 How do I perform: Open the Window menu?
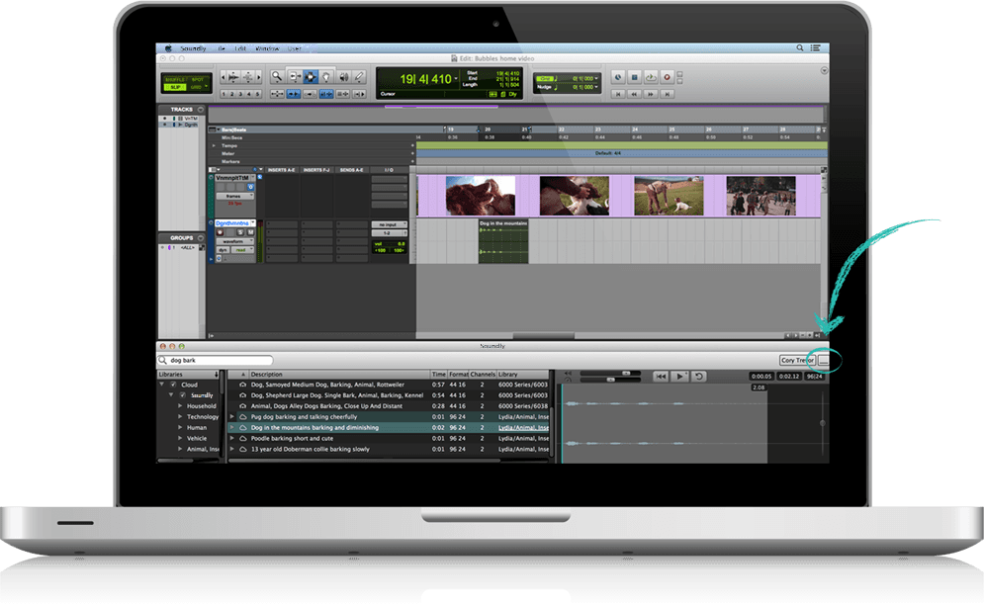[x=267, y=47]
